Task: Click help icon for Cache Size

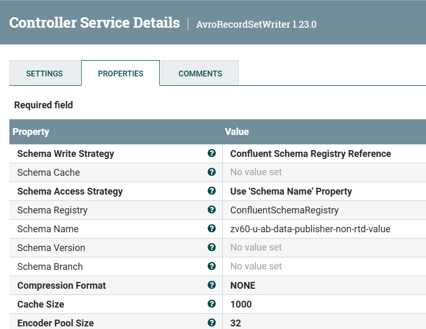Action: pos(211,304)
